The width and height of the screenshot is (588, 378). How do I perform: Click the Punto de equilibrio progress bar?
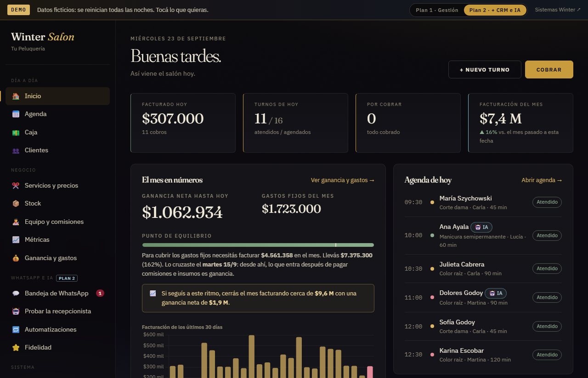258,245
